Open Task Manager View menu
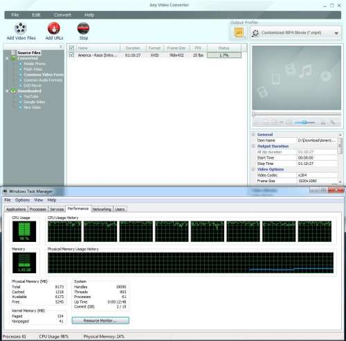Viewport: 346px width, 341px height. (x=39, y=200)
